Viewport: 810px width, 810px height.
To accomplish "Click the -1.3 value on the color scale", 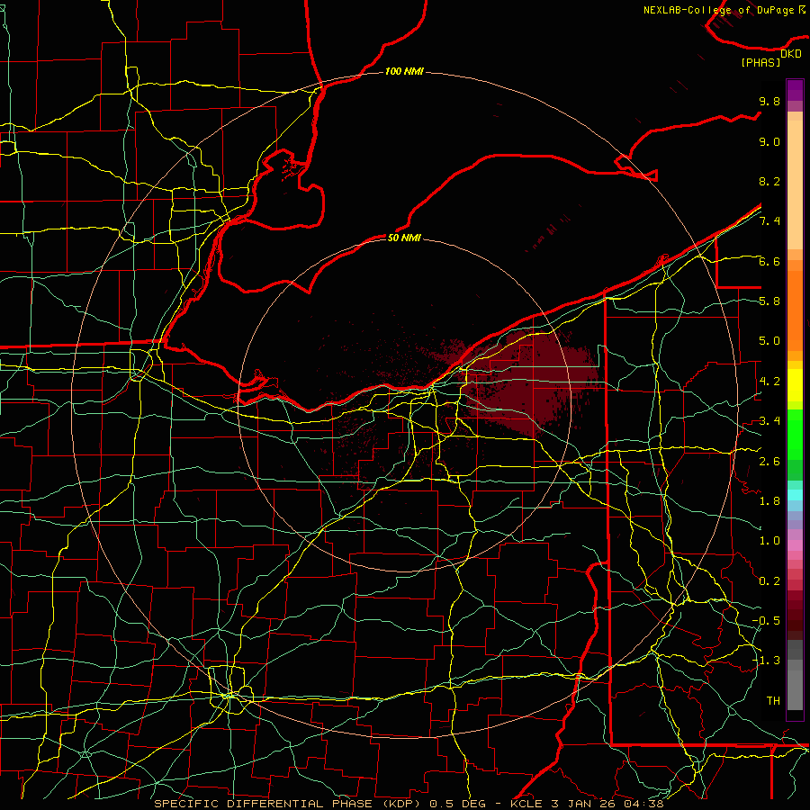I will 766,661.
